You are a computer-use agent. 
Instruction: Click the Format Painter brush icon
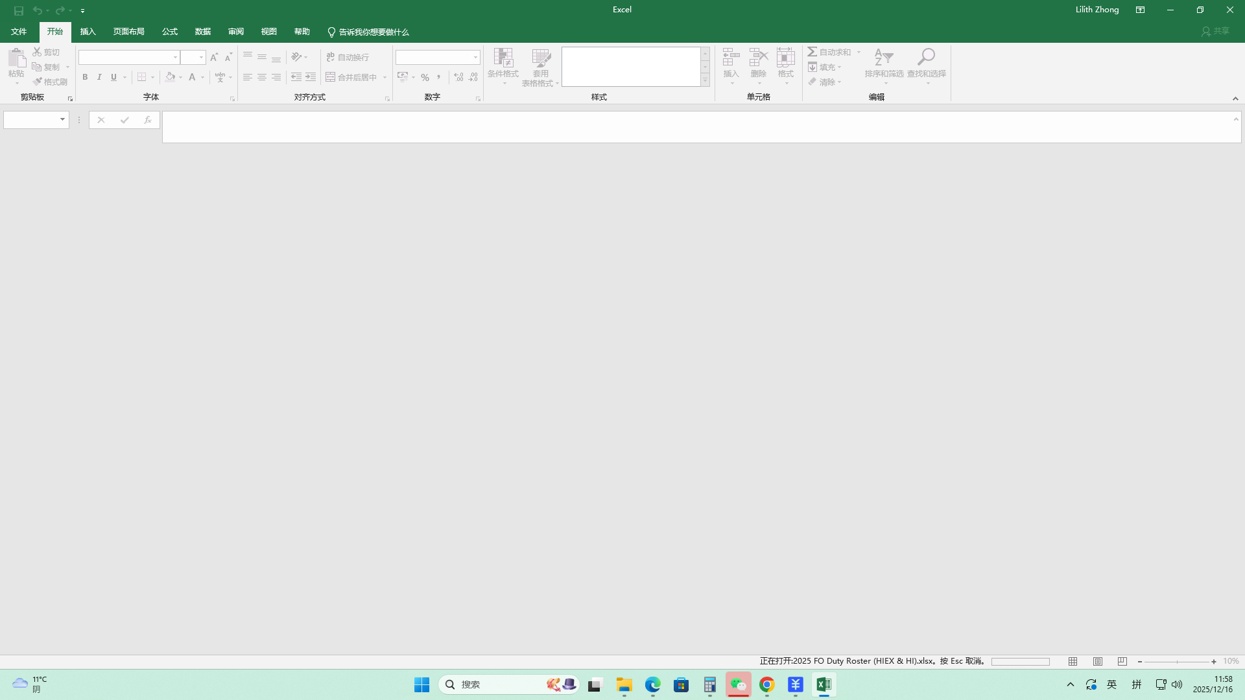coord(38,82)
